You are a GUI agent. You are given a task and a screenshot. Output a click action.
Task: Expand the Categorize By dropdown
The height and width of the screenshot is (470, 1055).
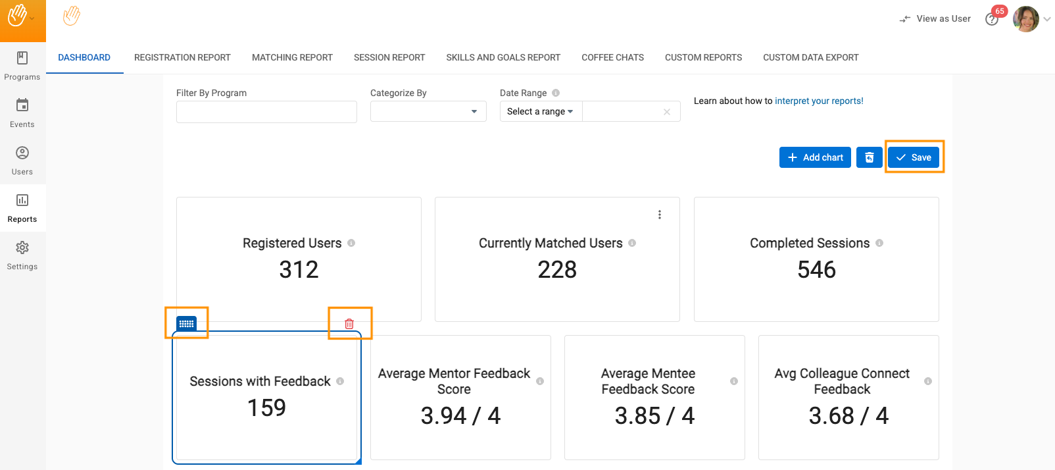click(428, 111)
